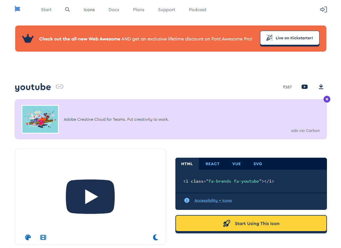Open the color palette icon in preview
The width and height of the screenshot is (341, 248).
coord(28,237)
